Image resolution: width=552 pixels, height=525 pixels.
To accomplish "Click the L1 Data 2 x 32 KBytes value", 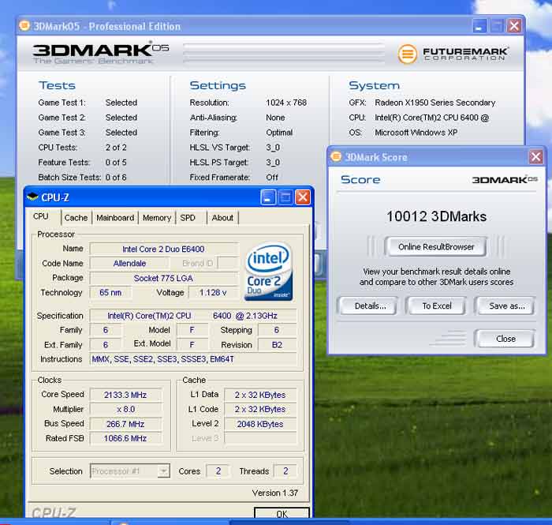I will (260, 395).
